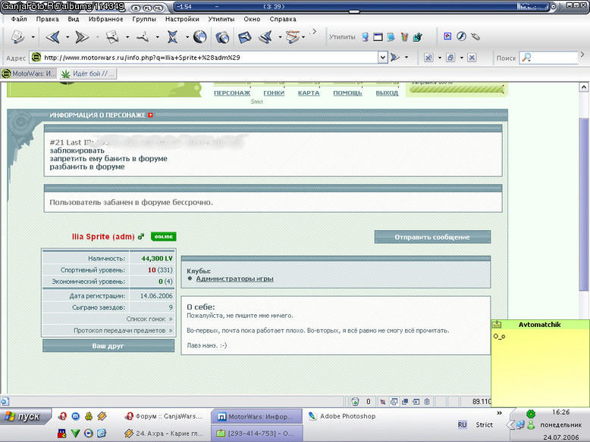Go forward with the right arrow icon
The width and height of the screenshot is (590, 442).
[x=82, y=37]
